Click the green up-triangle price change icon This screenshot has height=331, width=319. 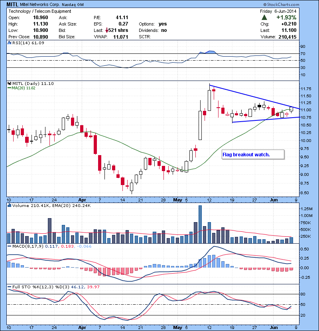264,18
